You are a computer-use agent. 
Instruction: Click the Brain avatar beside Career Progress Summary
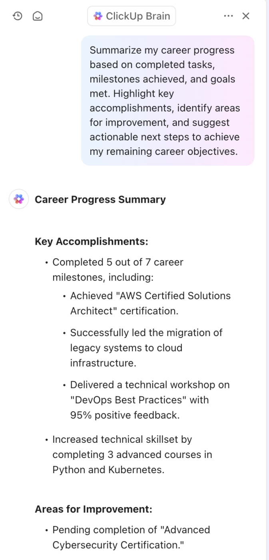[x=19, y=199]
